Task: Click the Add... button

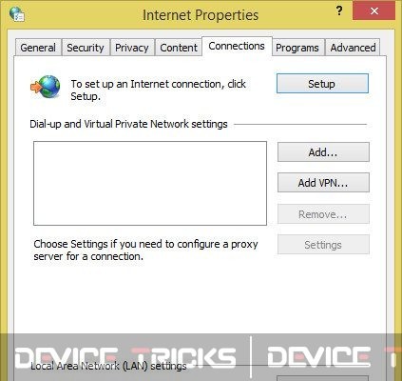Action: tap(323, 152)
